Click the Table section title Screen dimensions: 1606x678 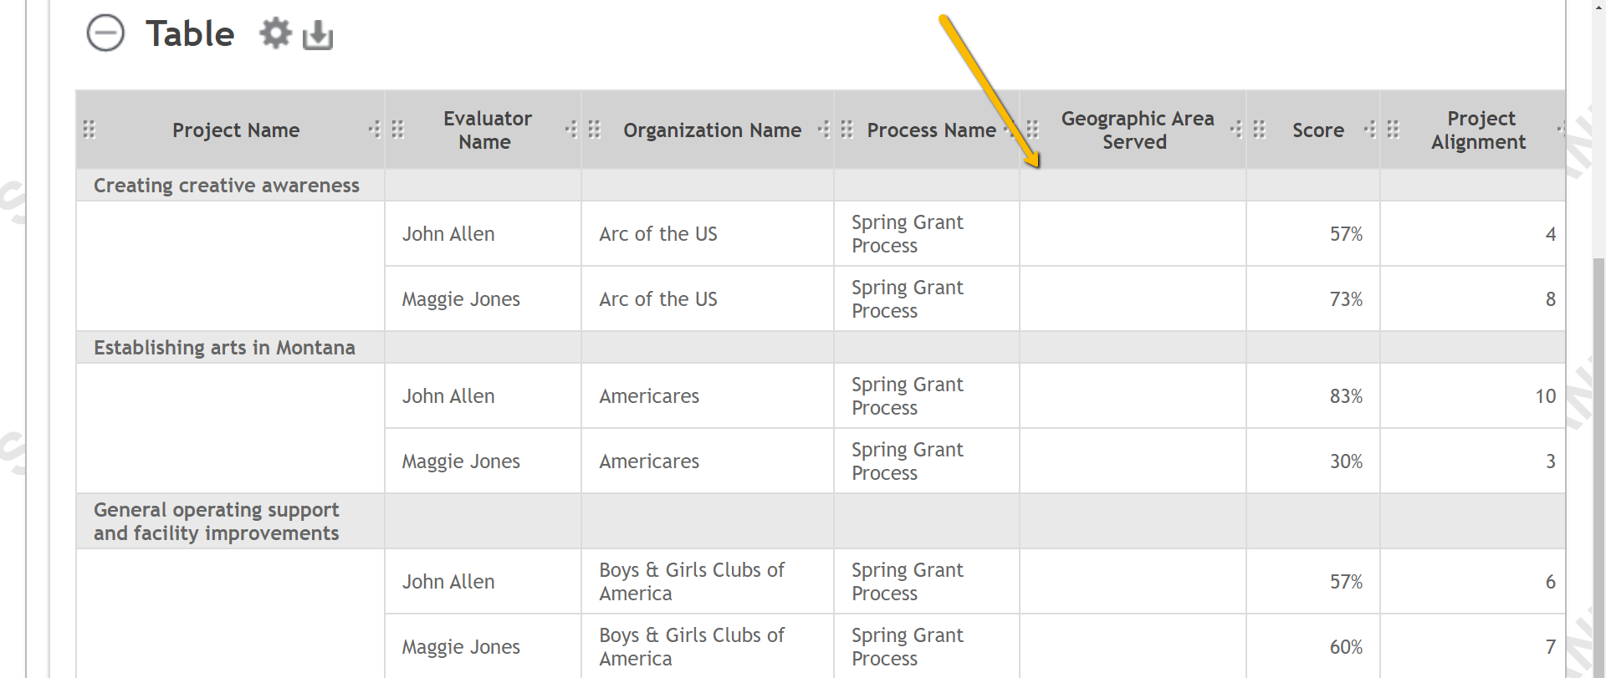pos(190,34)
